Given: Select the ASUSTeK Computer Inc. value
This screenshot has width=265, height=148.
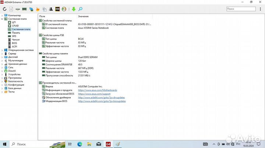Looking at the screenshot, I should pos(90,86).
